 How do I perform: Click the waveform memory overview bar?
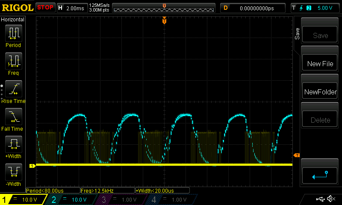click(164, 8)
